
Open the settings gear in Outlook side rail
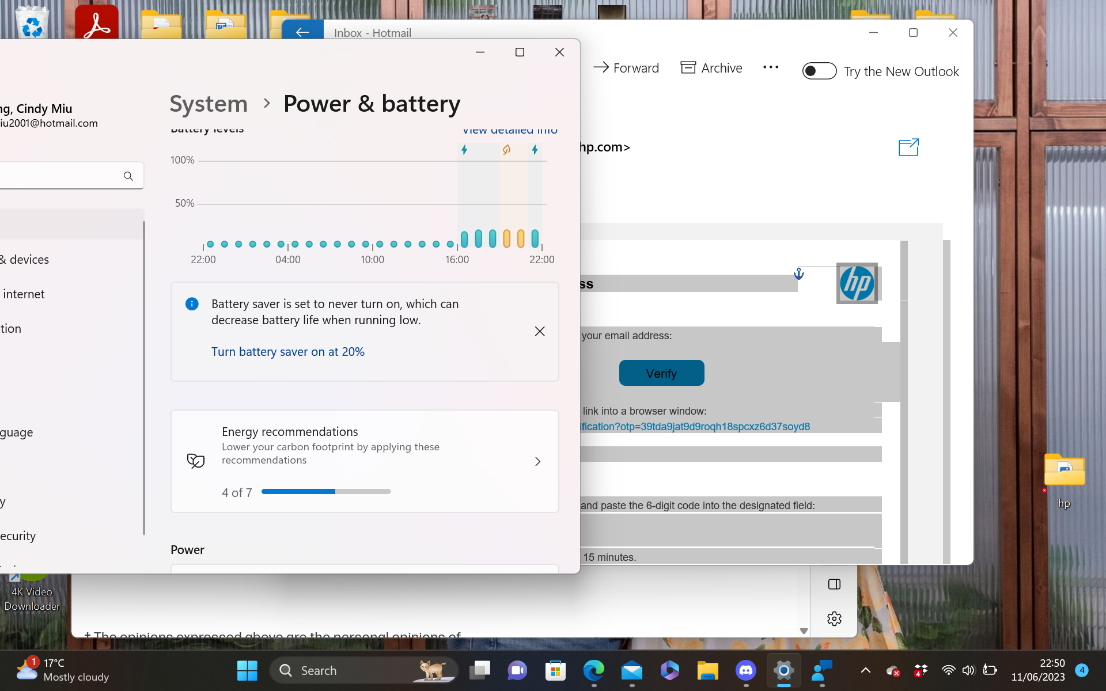[x=834, y=618]
